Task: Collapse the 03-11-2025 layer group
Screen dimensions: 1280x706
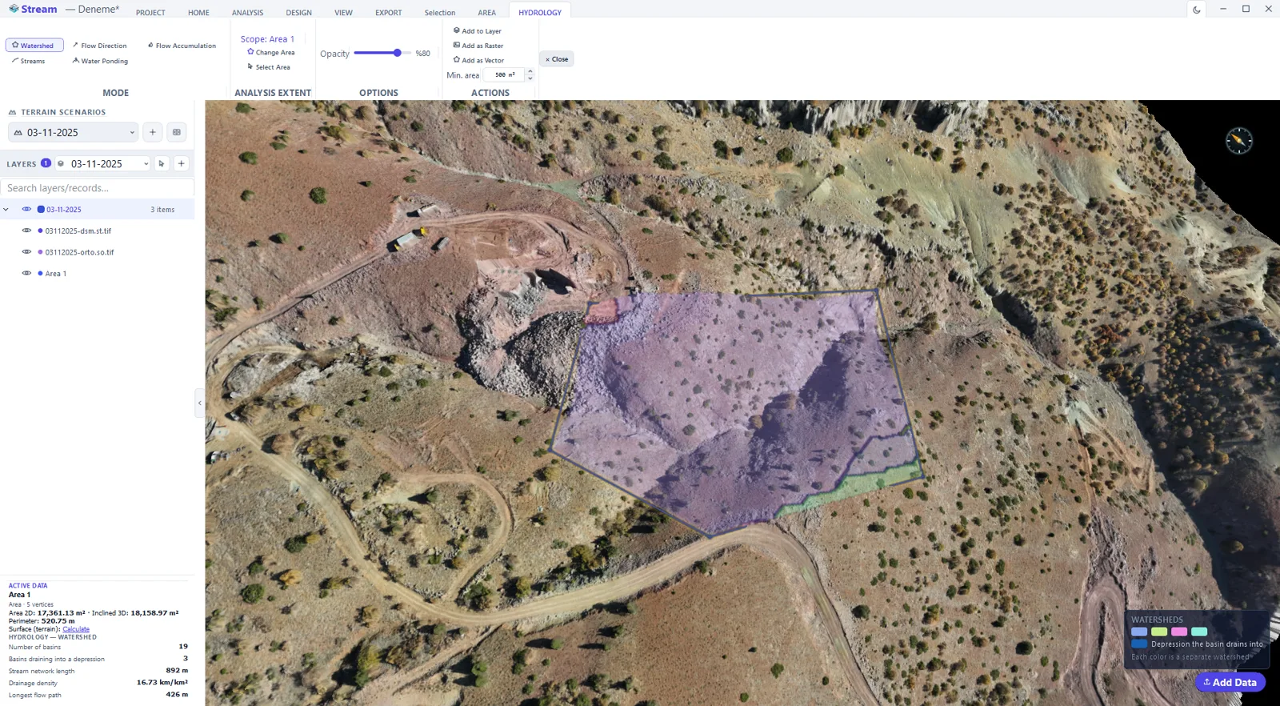Action: (x=6, y=210)
